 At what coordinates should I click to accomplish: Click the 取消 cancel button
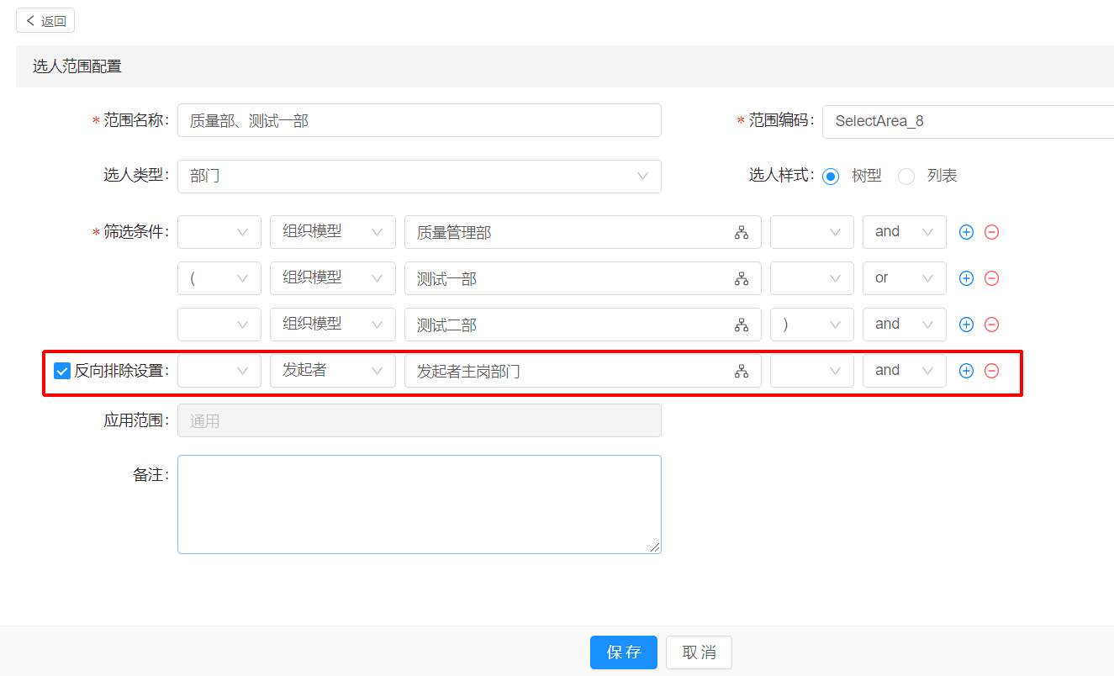(699, 652)
